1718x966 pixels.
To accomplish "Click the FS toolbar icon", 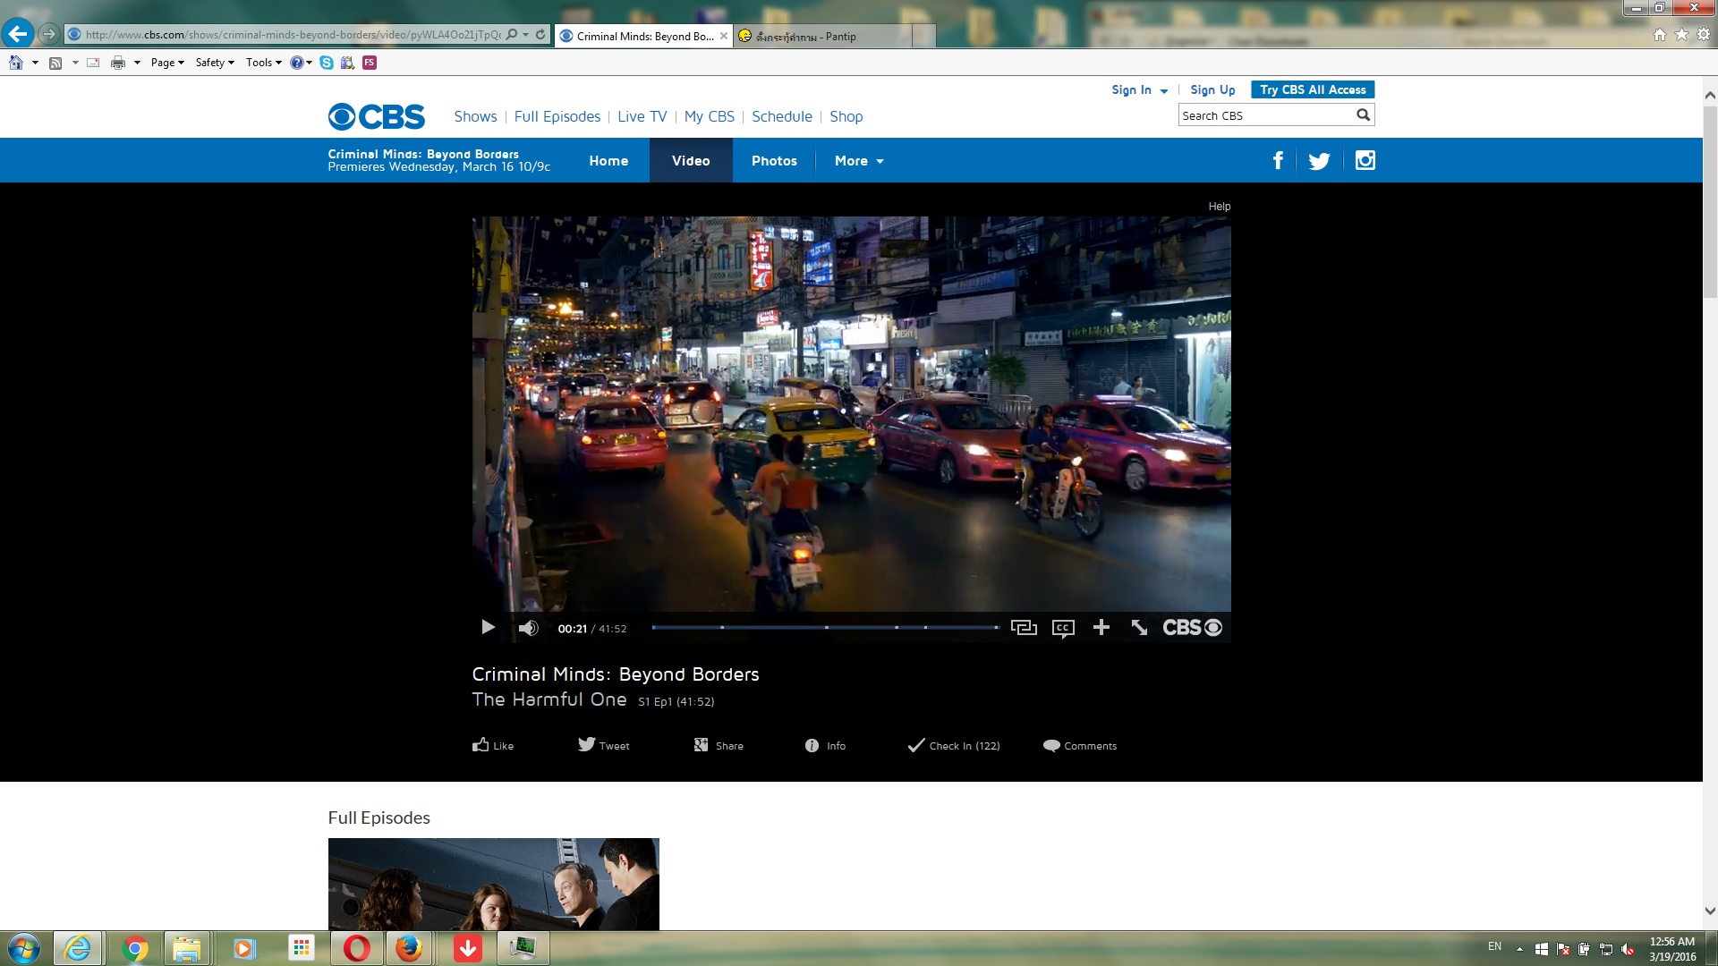I will [370, 63].
